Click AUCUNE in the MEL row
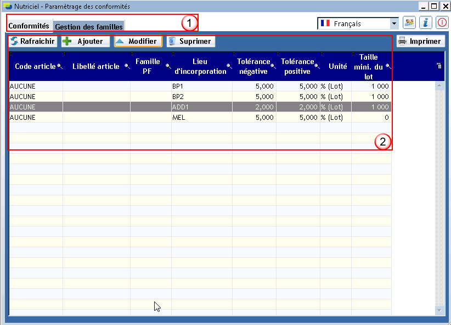 [22, 117]
